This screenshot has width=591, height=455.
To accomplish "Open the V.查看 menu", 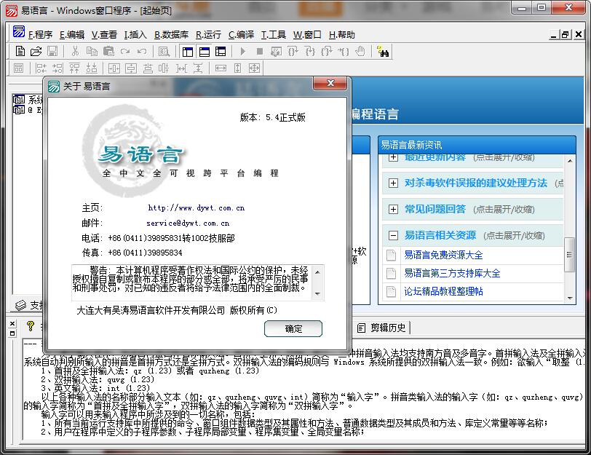I will click(104, 35).
